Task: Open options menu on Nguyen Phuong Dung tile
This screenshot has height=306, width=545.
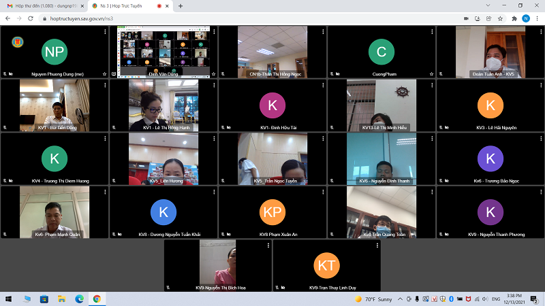Action: 105,31
